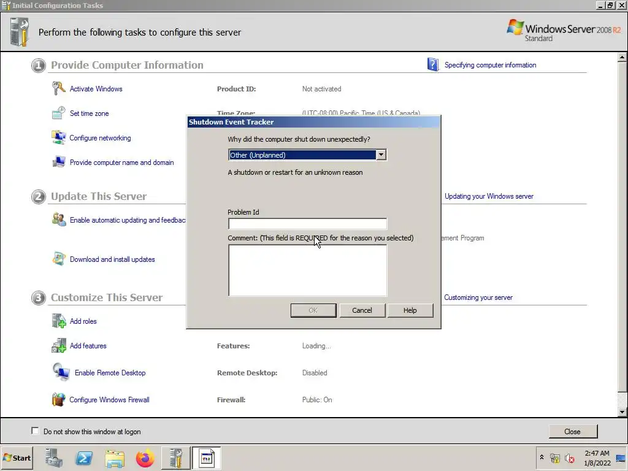Click the Problem Id input field

(308, 223)
